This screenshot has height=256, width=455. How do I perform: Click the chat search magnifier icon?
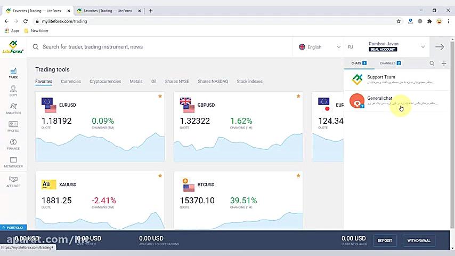432,63
